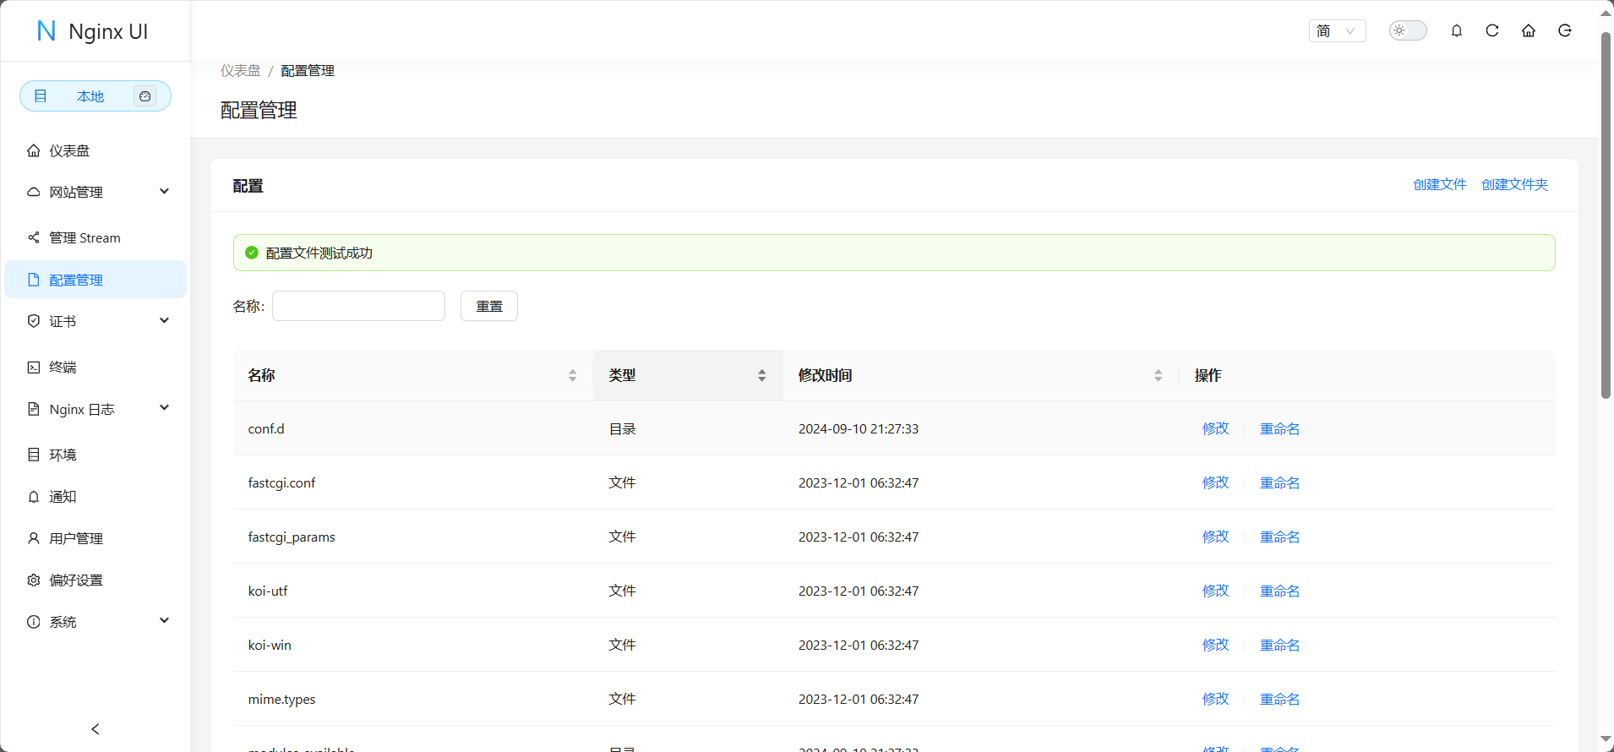Click the Nginx UI logo
This screenshot has width=1614, height=752.
pos(93,31)
